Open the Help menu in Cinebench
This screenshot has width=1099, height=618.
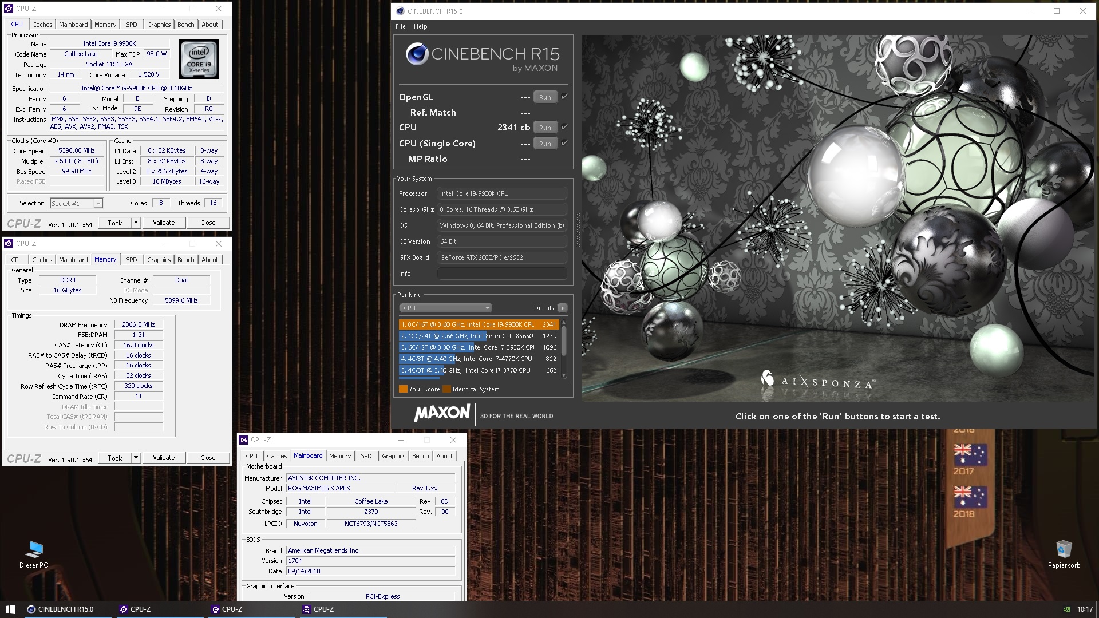(x=421, y=26)
